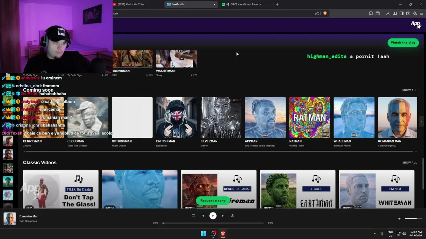Click the Brave Shields lion icon
The height and width of the screenshot is (239, 426).
(325, 13)
